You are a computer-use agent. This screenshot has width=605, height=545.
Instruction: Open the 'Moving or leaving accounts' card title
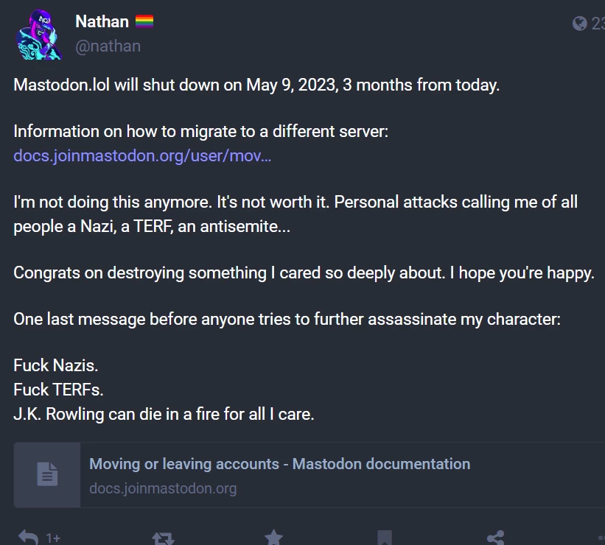279,464
